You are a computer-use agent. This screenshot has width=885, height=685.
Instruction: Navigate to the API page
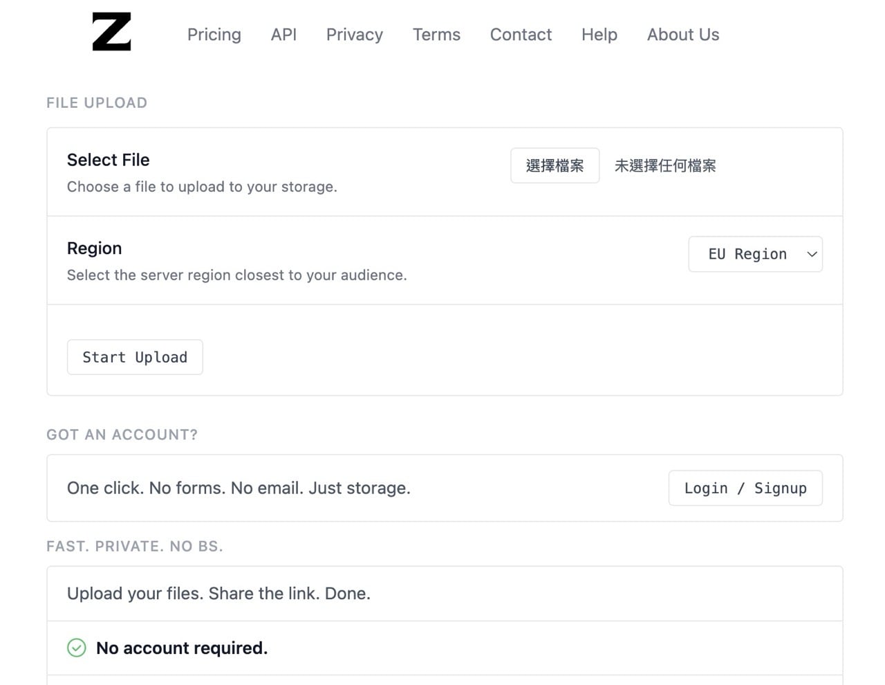click(283, 34)
